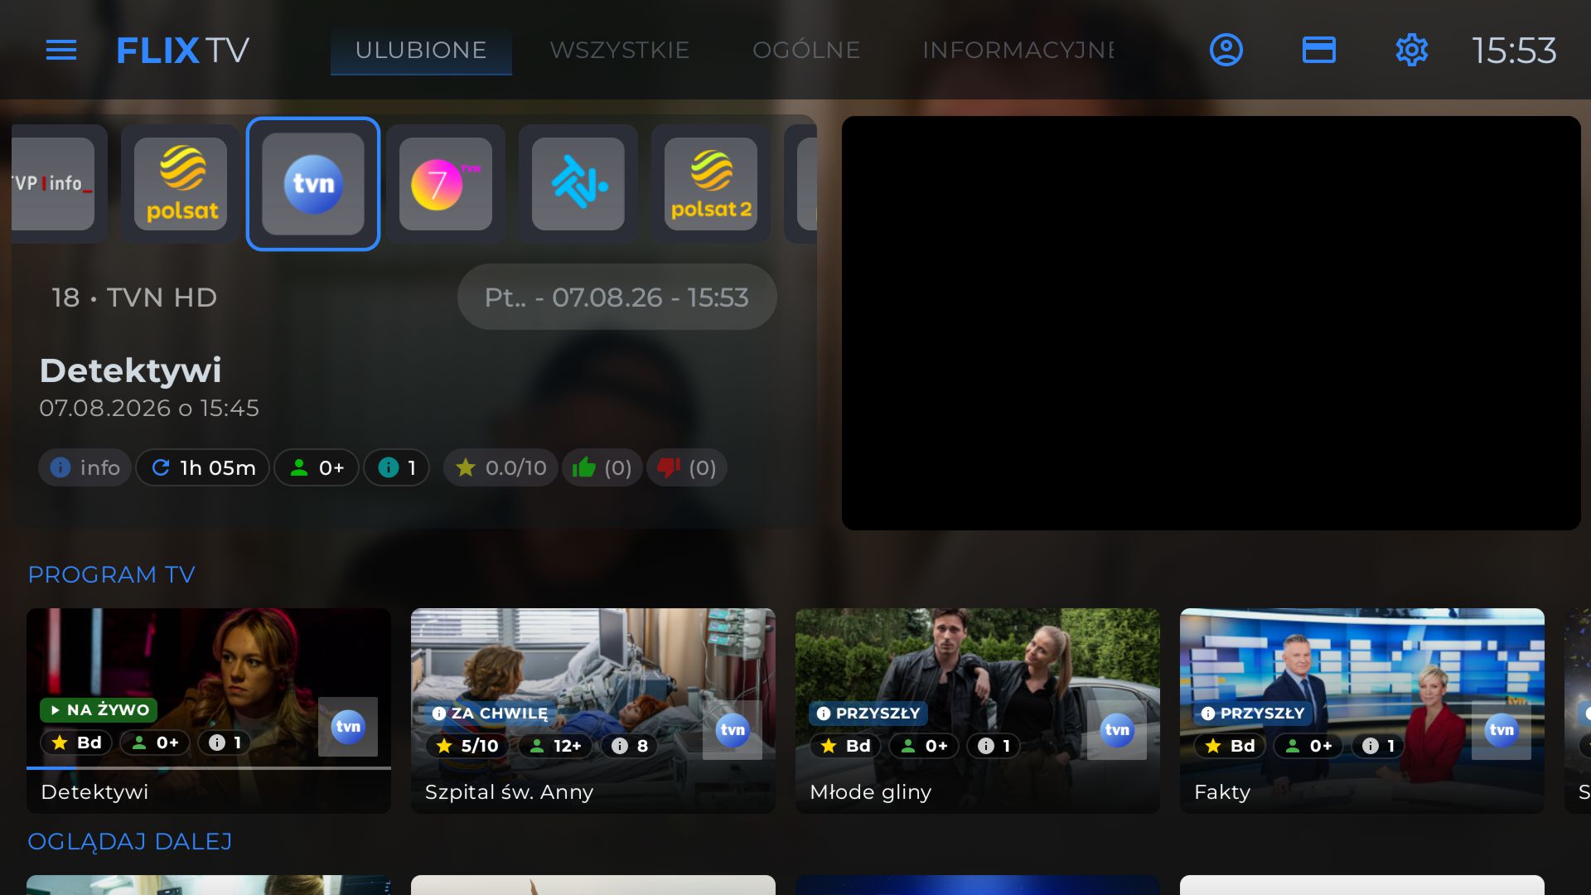Open the Detektywi live program card
Image resolution: width=1591 pixels, height=895 pixels.
click(x=209, y=710)
